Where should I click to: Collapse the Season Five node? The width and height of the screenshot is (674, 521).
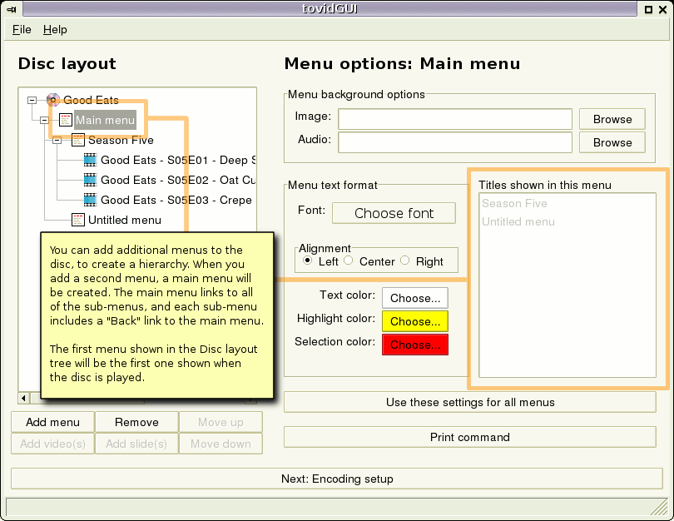click(x=57, y=140)
